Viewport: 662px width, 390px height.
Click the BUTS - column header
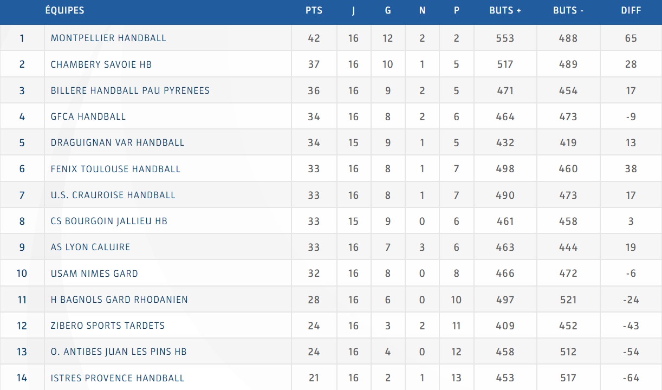(568, 10)
